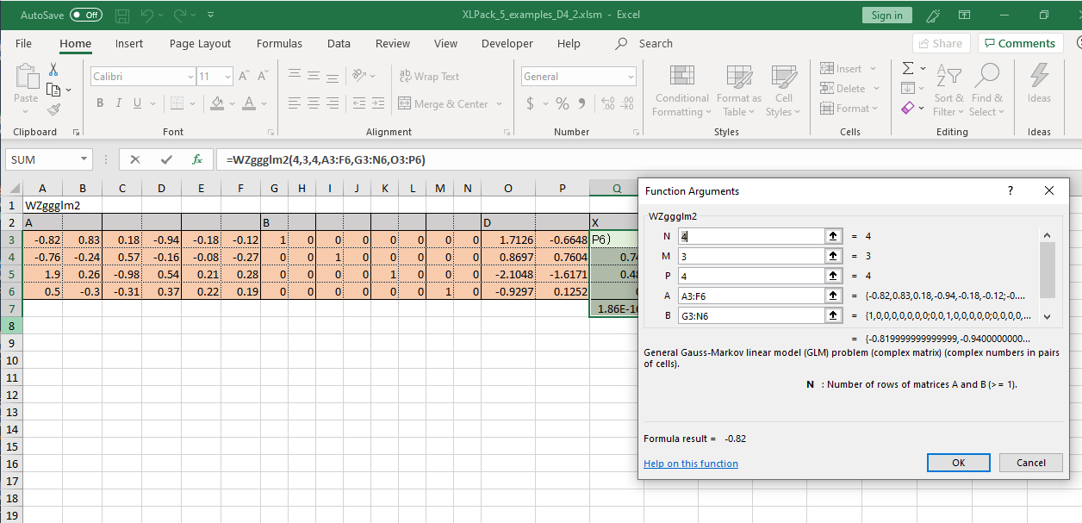Click the dialog Help question mark
This screenshot has width=1082, height=523.
(x=1010, y=191)
